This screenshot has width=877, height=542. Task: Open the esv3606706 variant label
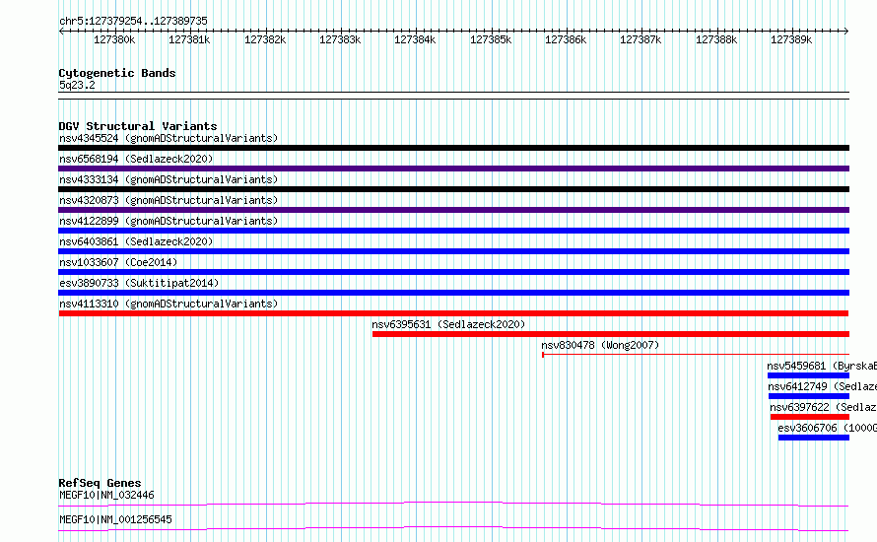pos(827,428)
